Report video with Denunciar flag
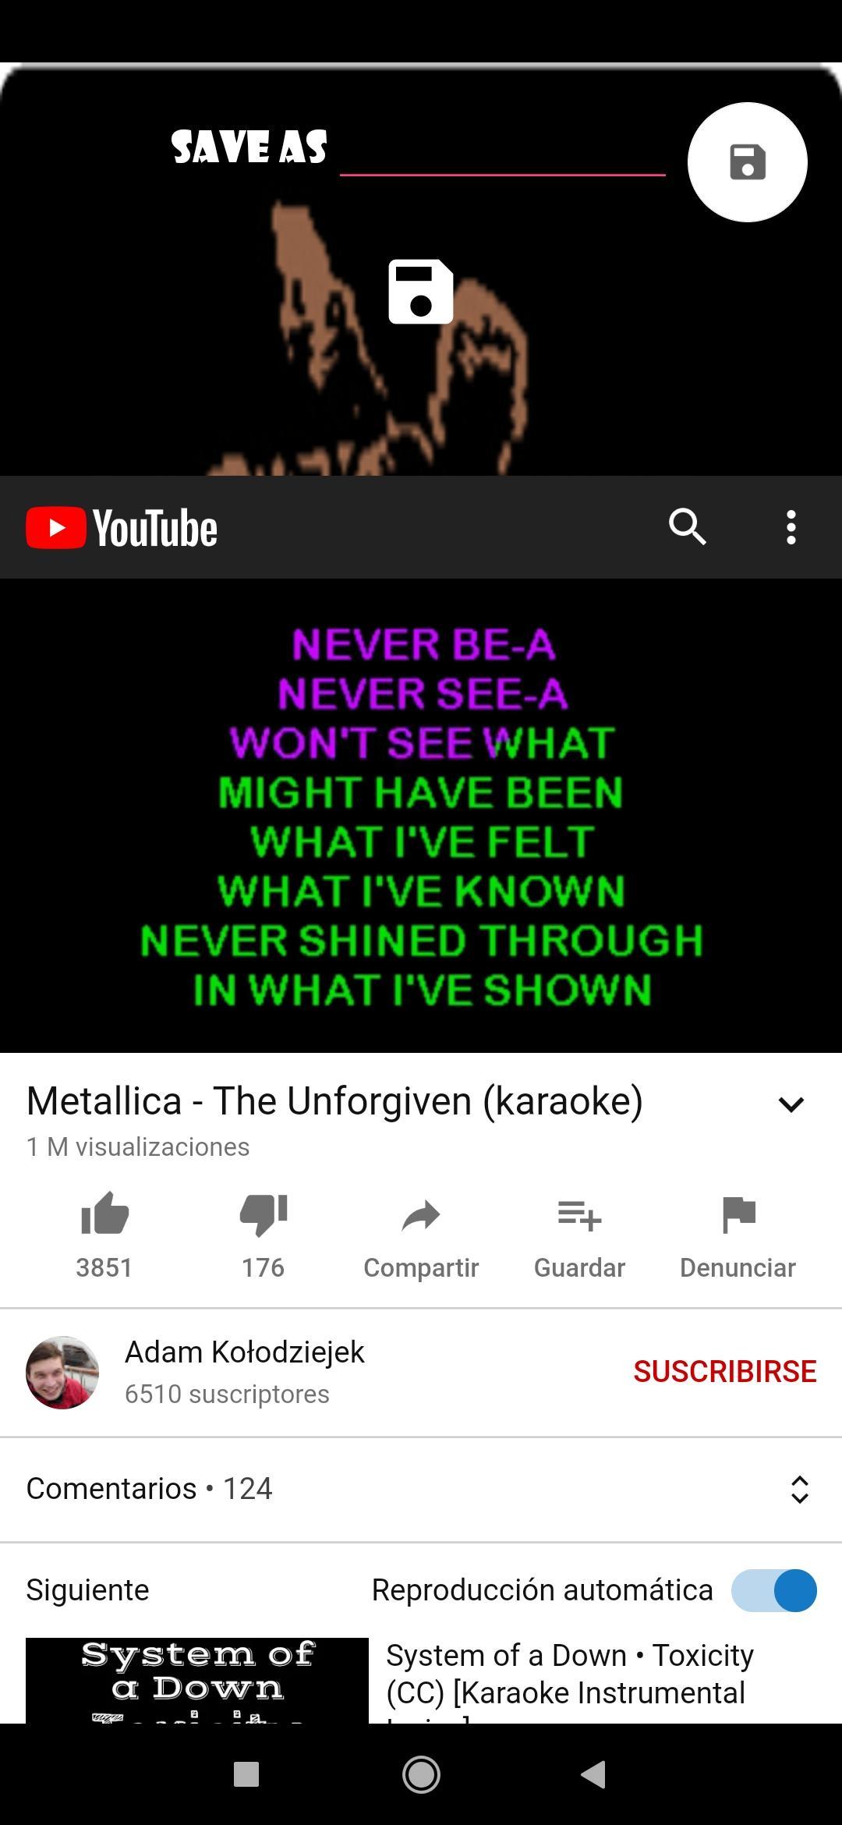842x1825 pixels. pyautogui.click(x=738, y=1235)
